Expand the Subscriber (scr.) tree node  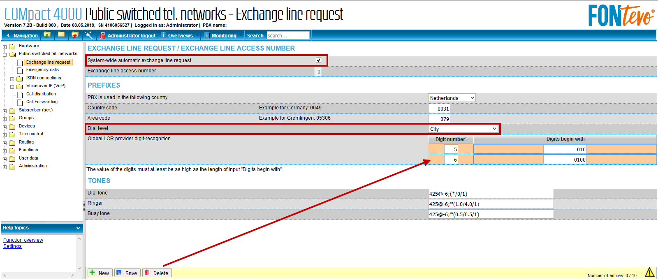coord(5,111)
